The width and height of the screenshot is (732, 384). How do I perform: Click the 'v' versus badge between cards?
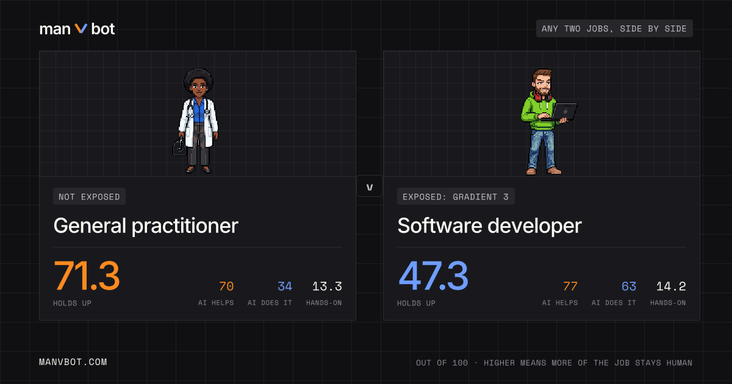pos(370,187)
